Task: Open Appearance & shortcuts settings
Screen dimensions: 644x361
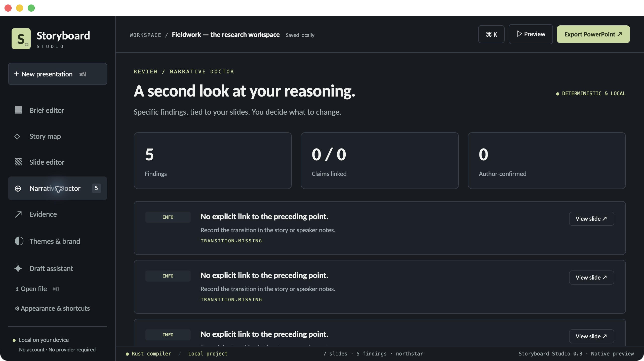Action: (52, 308)
